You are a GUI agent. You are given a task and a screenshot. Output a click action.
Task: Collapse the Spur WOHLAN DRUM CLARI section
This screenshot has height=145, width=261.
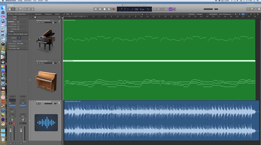tap(9, 34)
